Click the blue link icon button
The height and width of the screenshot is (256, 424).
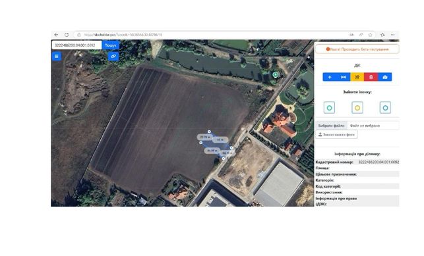coord(113,56)
